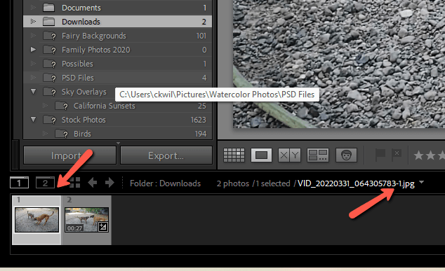Toggle the main window display button
Image resolution: width=445 pixels, height=271 pixels.
19,183
